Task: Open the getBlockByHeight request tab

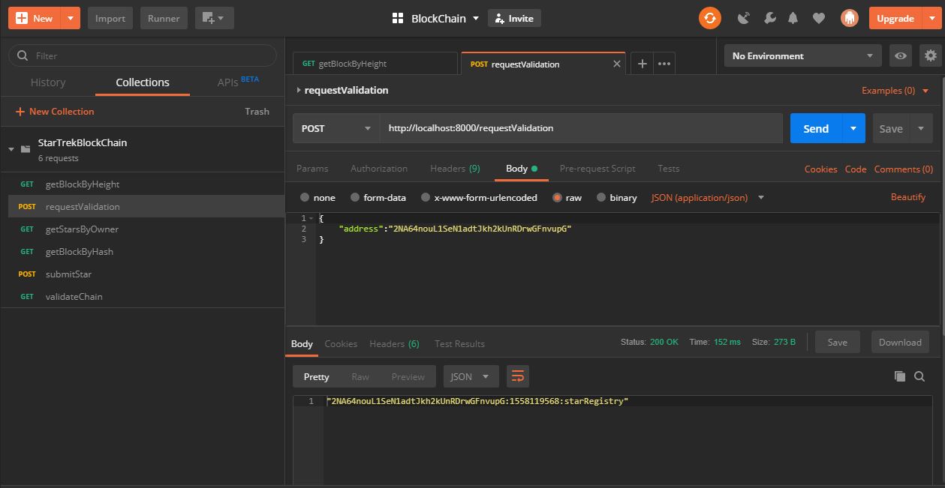Action: click(x=375, y=64)
